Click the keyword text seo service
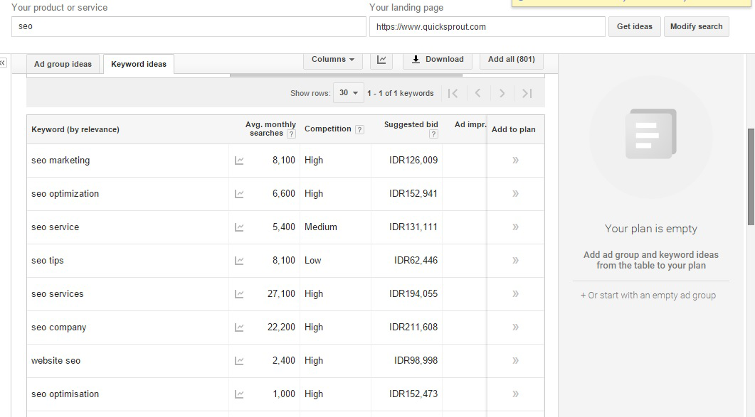755x417 pixels. [56, 227]
